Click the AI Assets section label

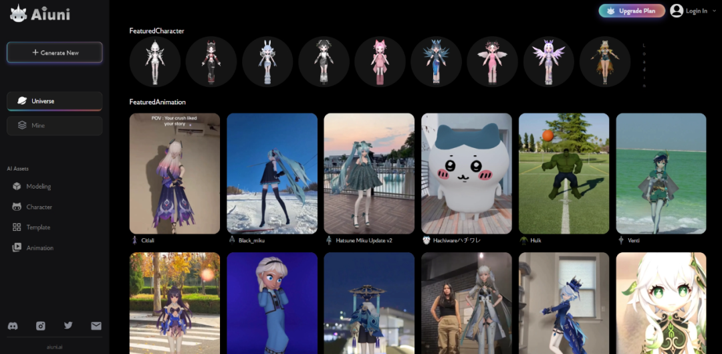point(18,169)
